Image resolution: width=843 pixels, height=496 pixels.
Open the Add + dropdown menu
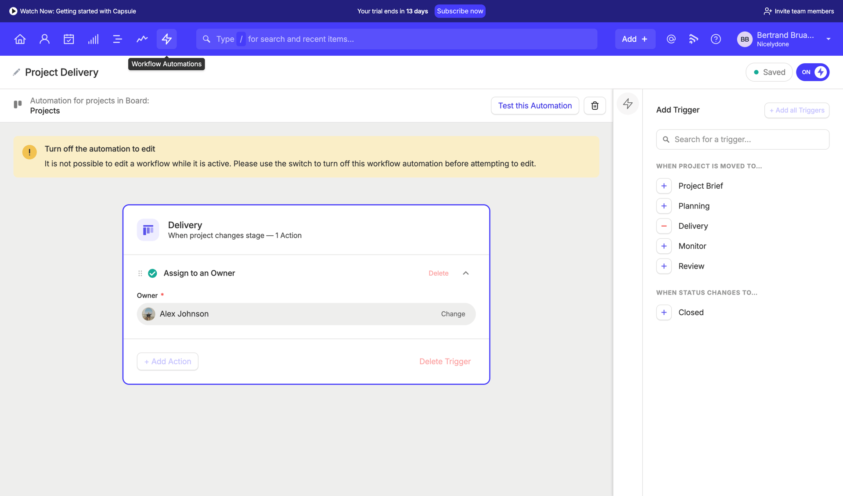point(635,39)
